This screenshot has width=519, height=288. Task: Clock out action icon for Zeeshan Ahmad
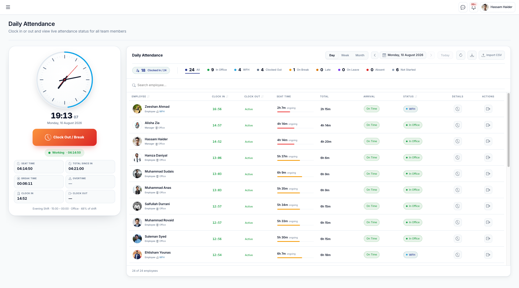tap(488, 109)
